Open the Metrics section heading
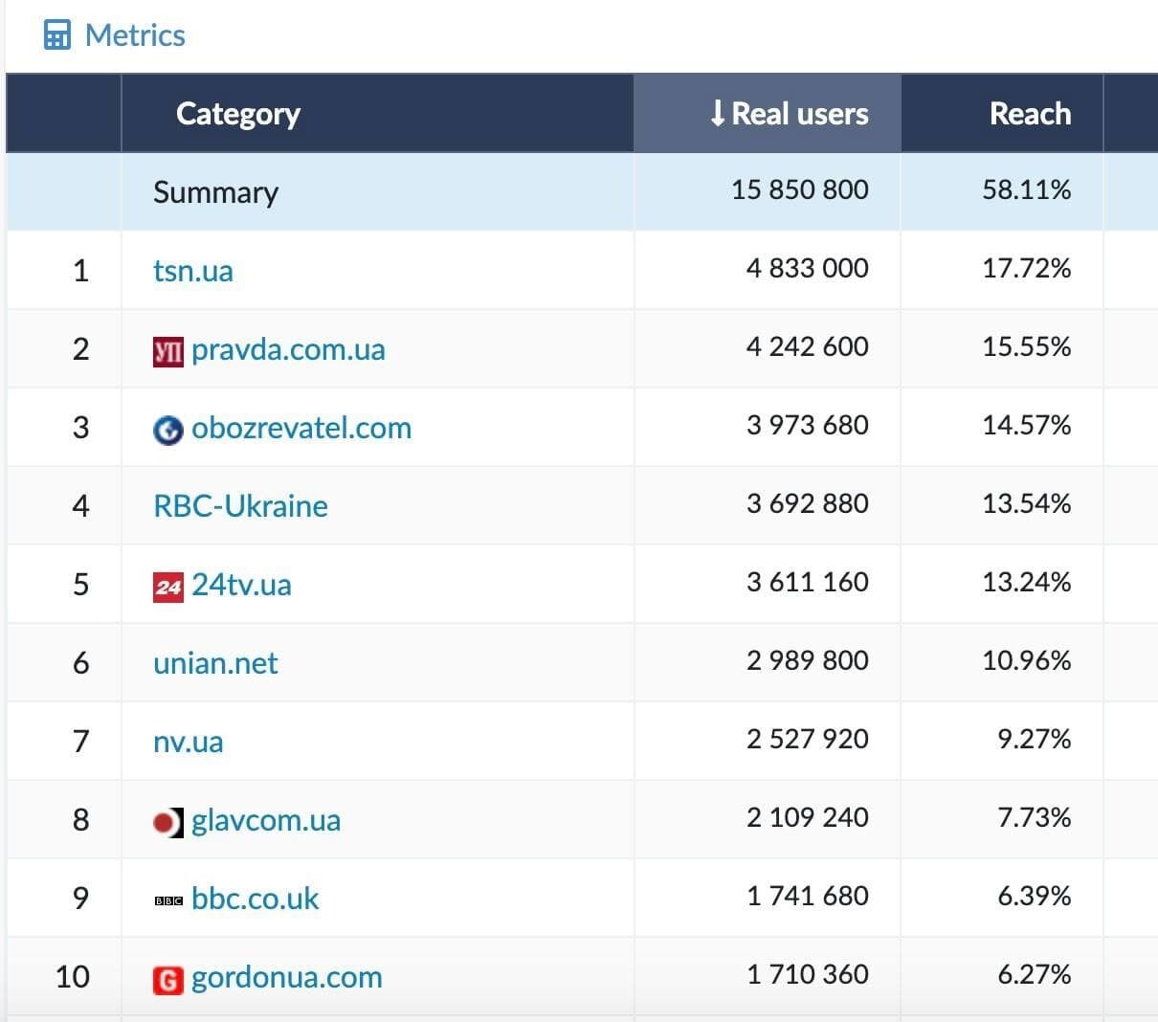Image resolution: width=1158 pixels, height=1022 pixels. coord(135,35)
